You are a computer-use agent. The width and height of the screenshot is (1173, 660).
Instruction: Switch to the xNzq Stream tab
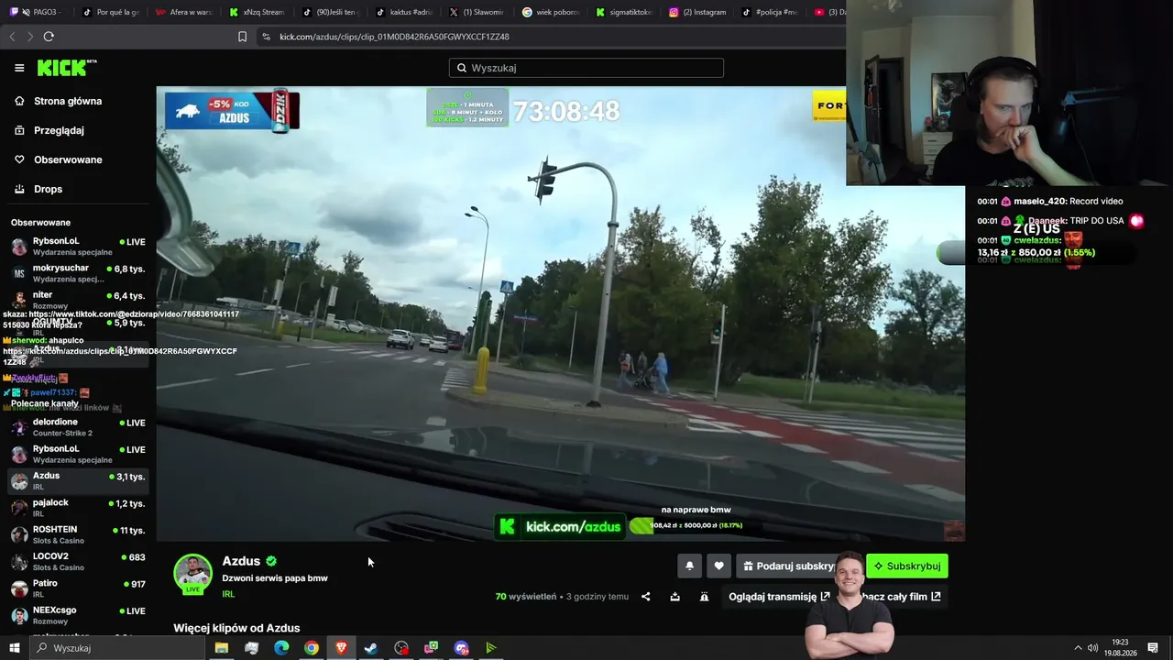click(x=257, y=12)
